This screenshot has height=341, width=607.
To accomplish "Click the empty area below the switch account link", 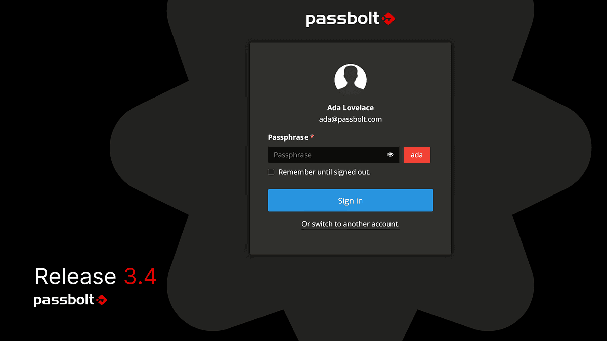I will (x=351, y=242).
